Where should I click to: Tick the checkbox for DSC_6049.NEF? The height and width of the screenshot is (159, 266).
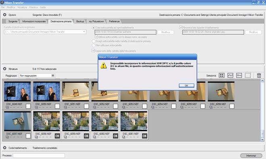click(x=28, y=106)
